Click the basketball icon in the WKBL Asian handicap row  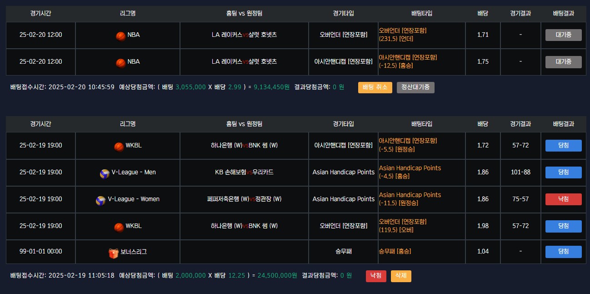pos(119,147)
